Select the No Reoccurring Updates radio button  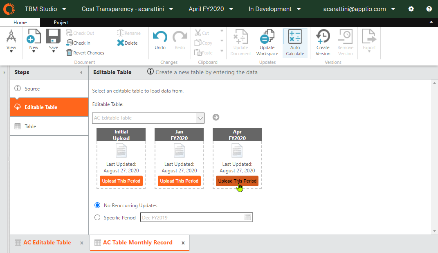97,205
